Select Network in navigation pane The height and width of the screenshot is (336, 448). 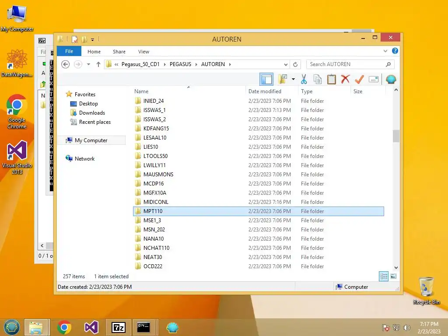(84, 158)
